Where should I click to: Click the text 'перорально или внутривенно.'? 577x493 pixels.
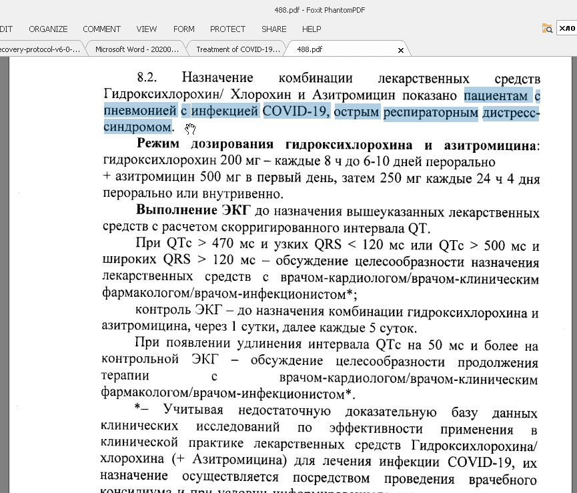point(193,193)
